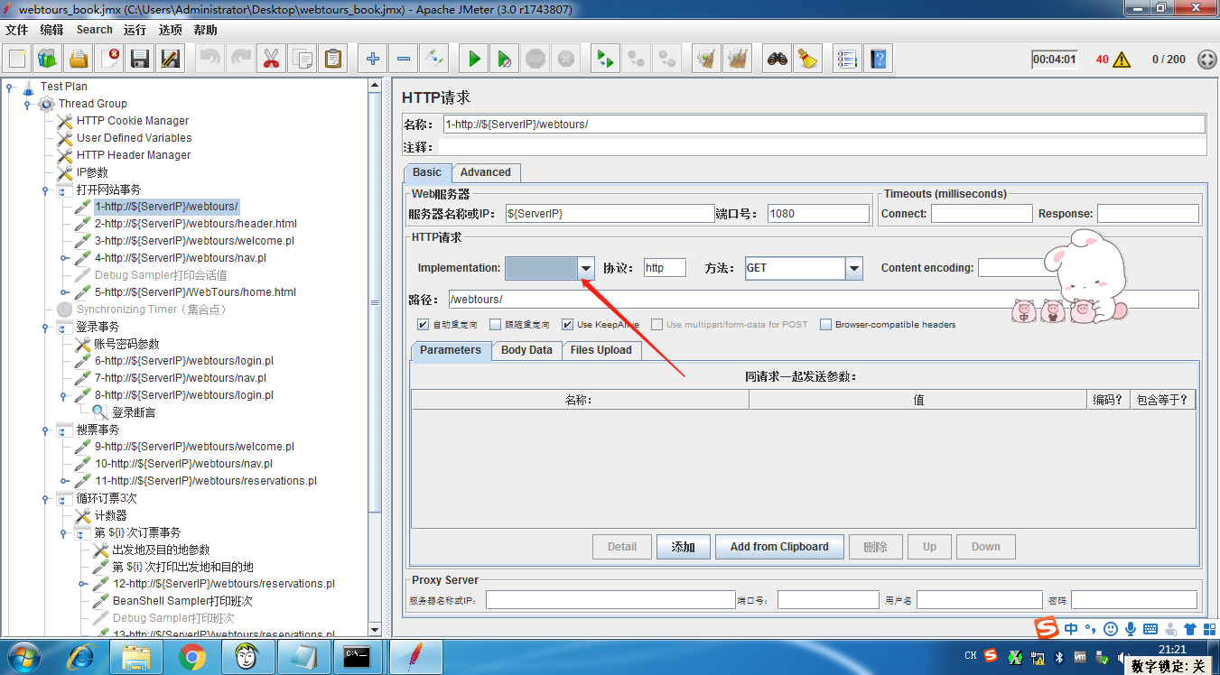This screenshot has width=1220, height=675.
Task: Open the 选项 menu
Action: coord(170,30)
